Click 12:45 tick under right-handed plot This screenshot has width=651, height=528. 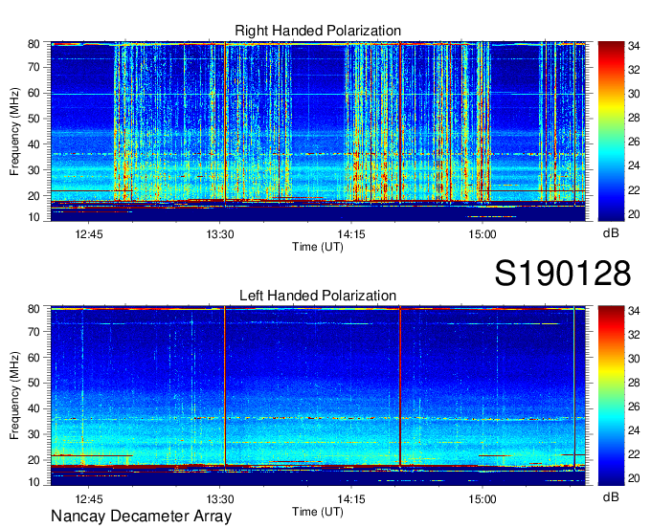point(89,234)
